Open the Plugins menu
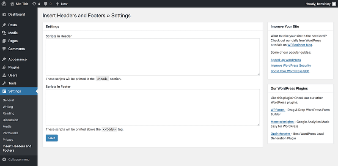Screen dimensions: 338x166 [x=14, y=68]
